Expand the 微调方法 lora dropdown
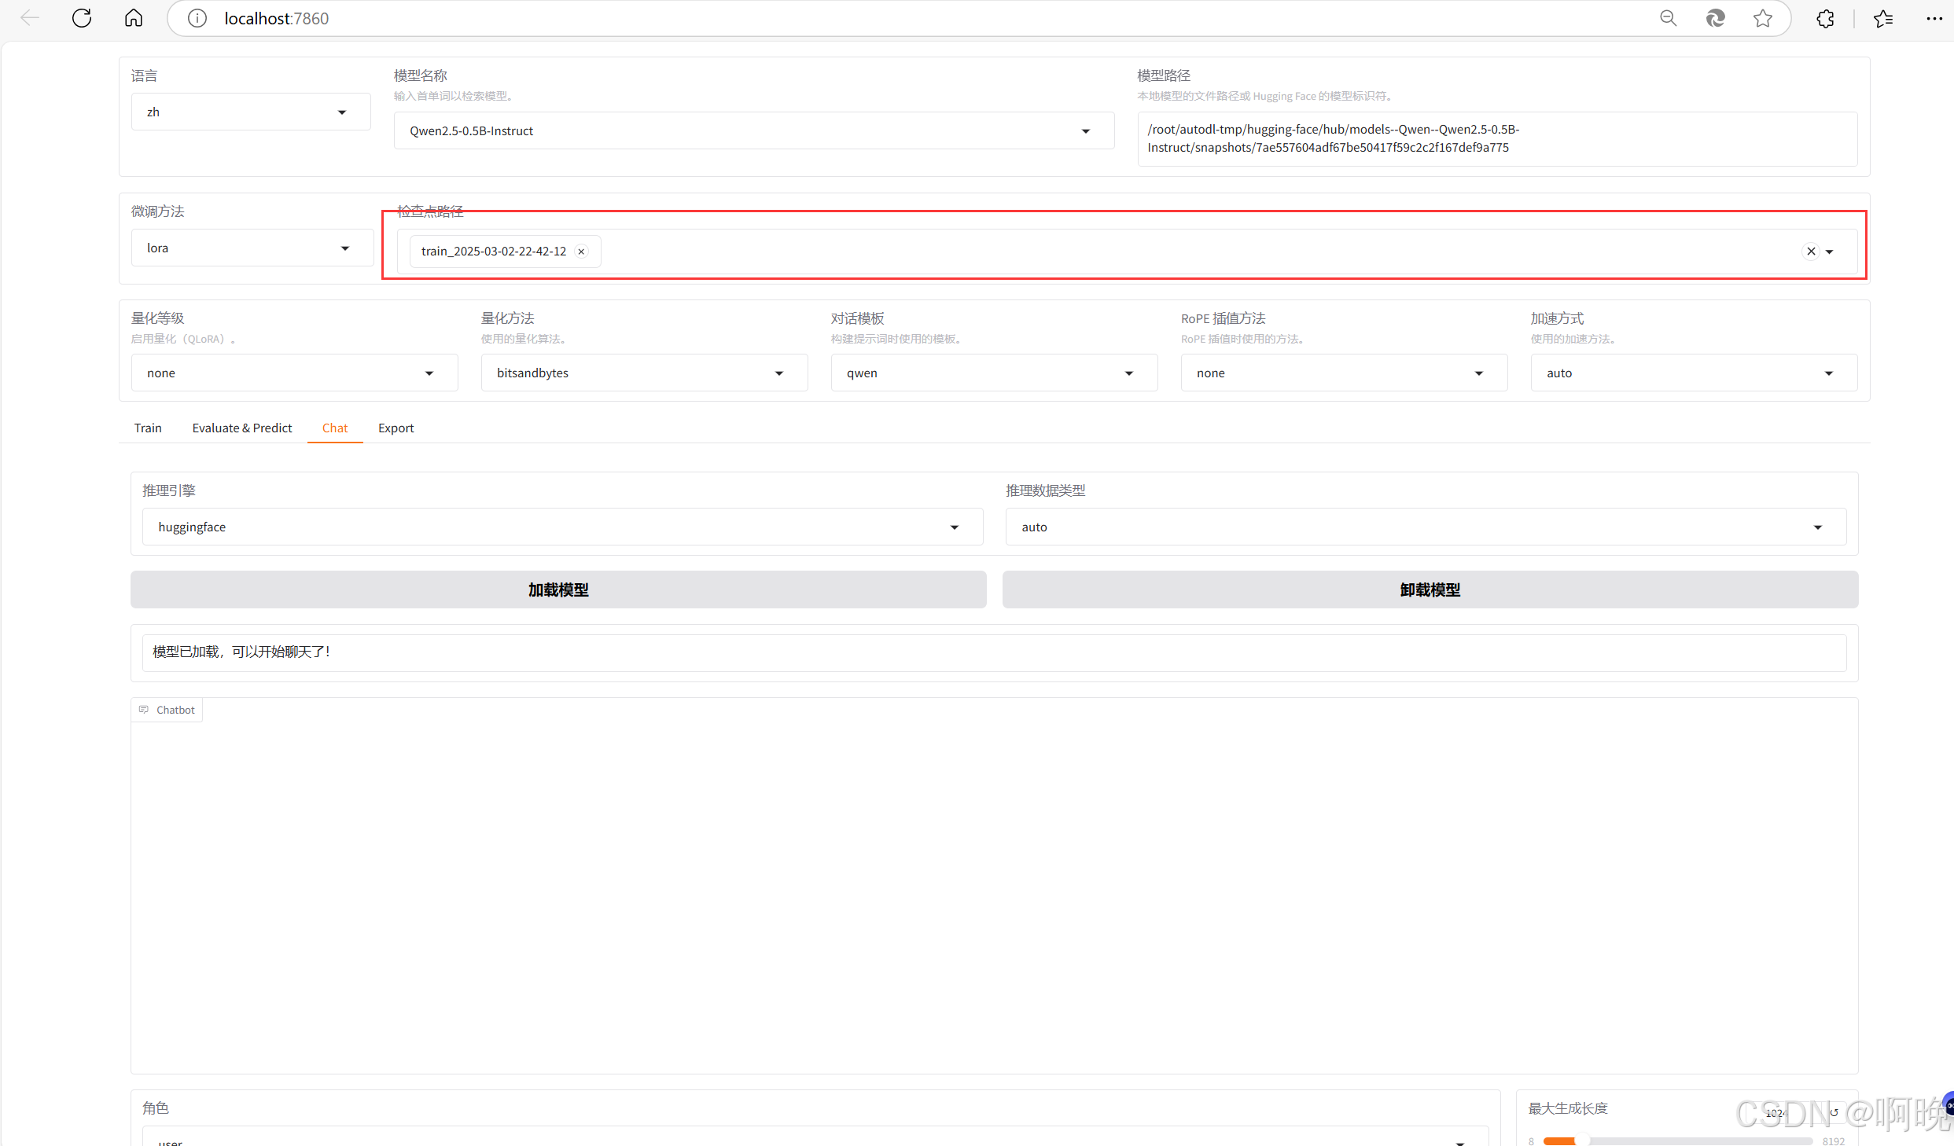This screenshot has height=1146, width=1954. click(252, 248)
